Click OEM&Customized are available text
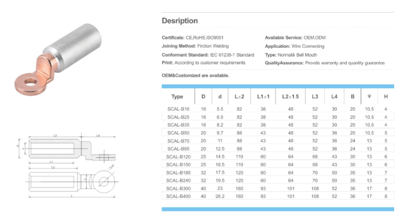 [x=195, y=76]
